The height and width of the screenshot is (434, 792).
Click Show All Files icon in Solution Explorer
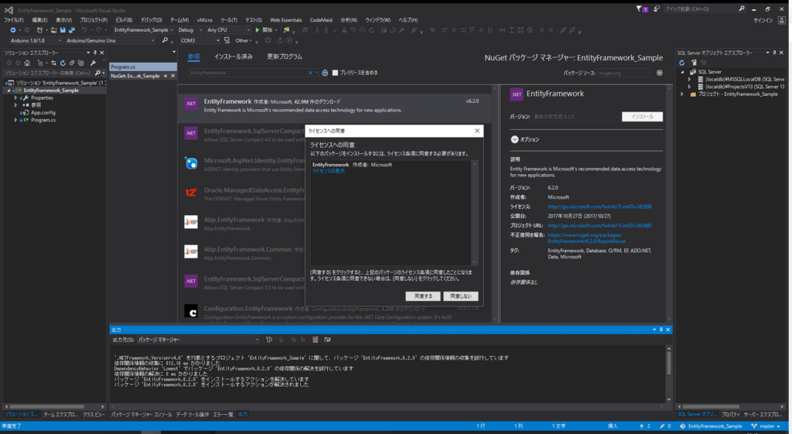click(x=80, y=63)
